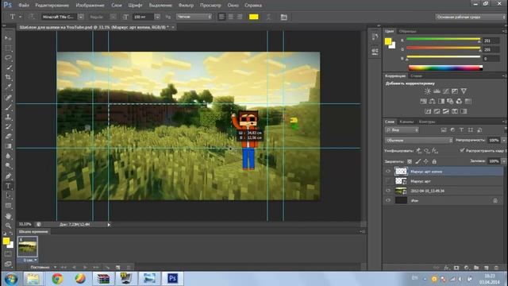
Task: Open the looping options dropdown 'Постоянно'
Action: [43, 267]
